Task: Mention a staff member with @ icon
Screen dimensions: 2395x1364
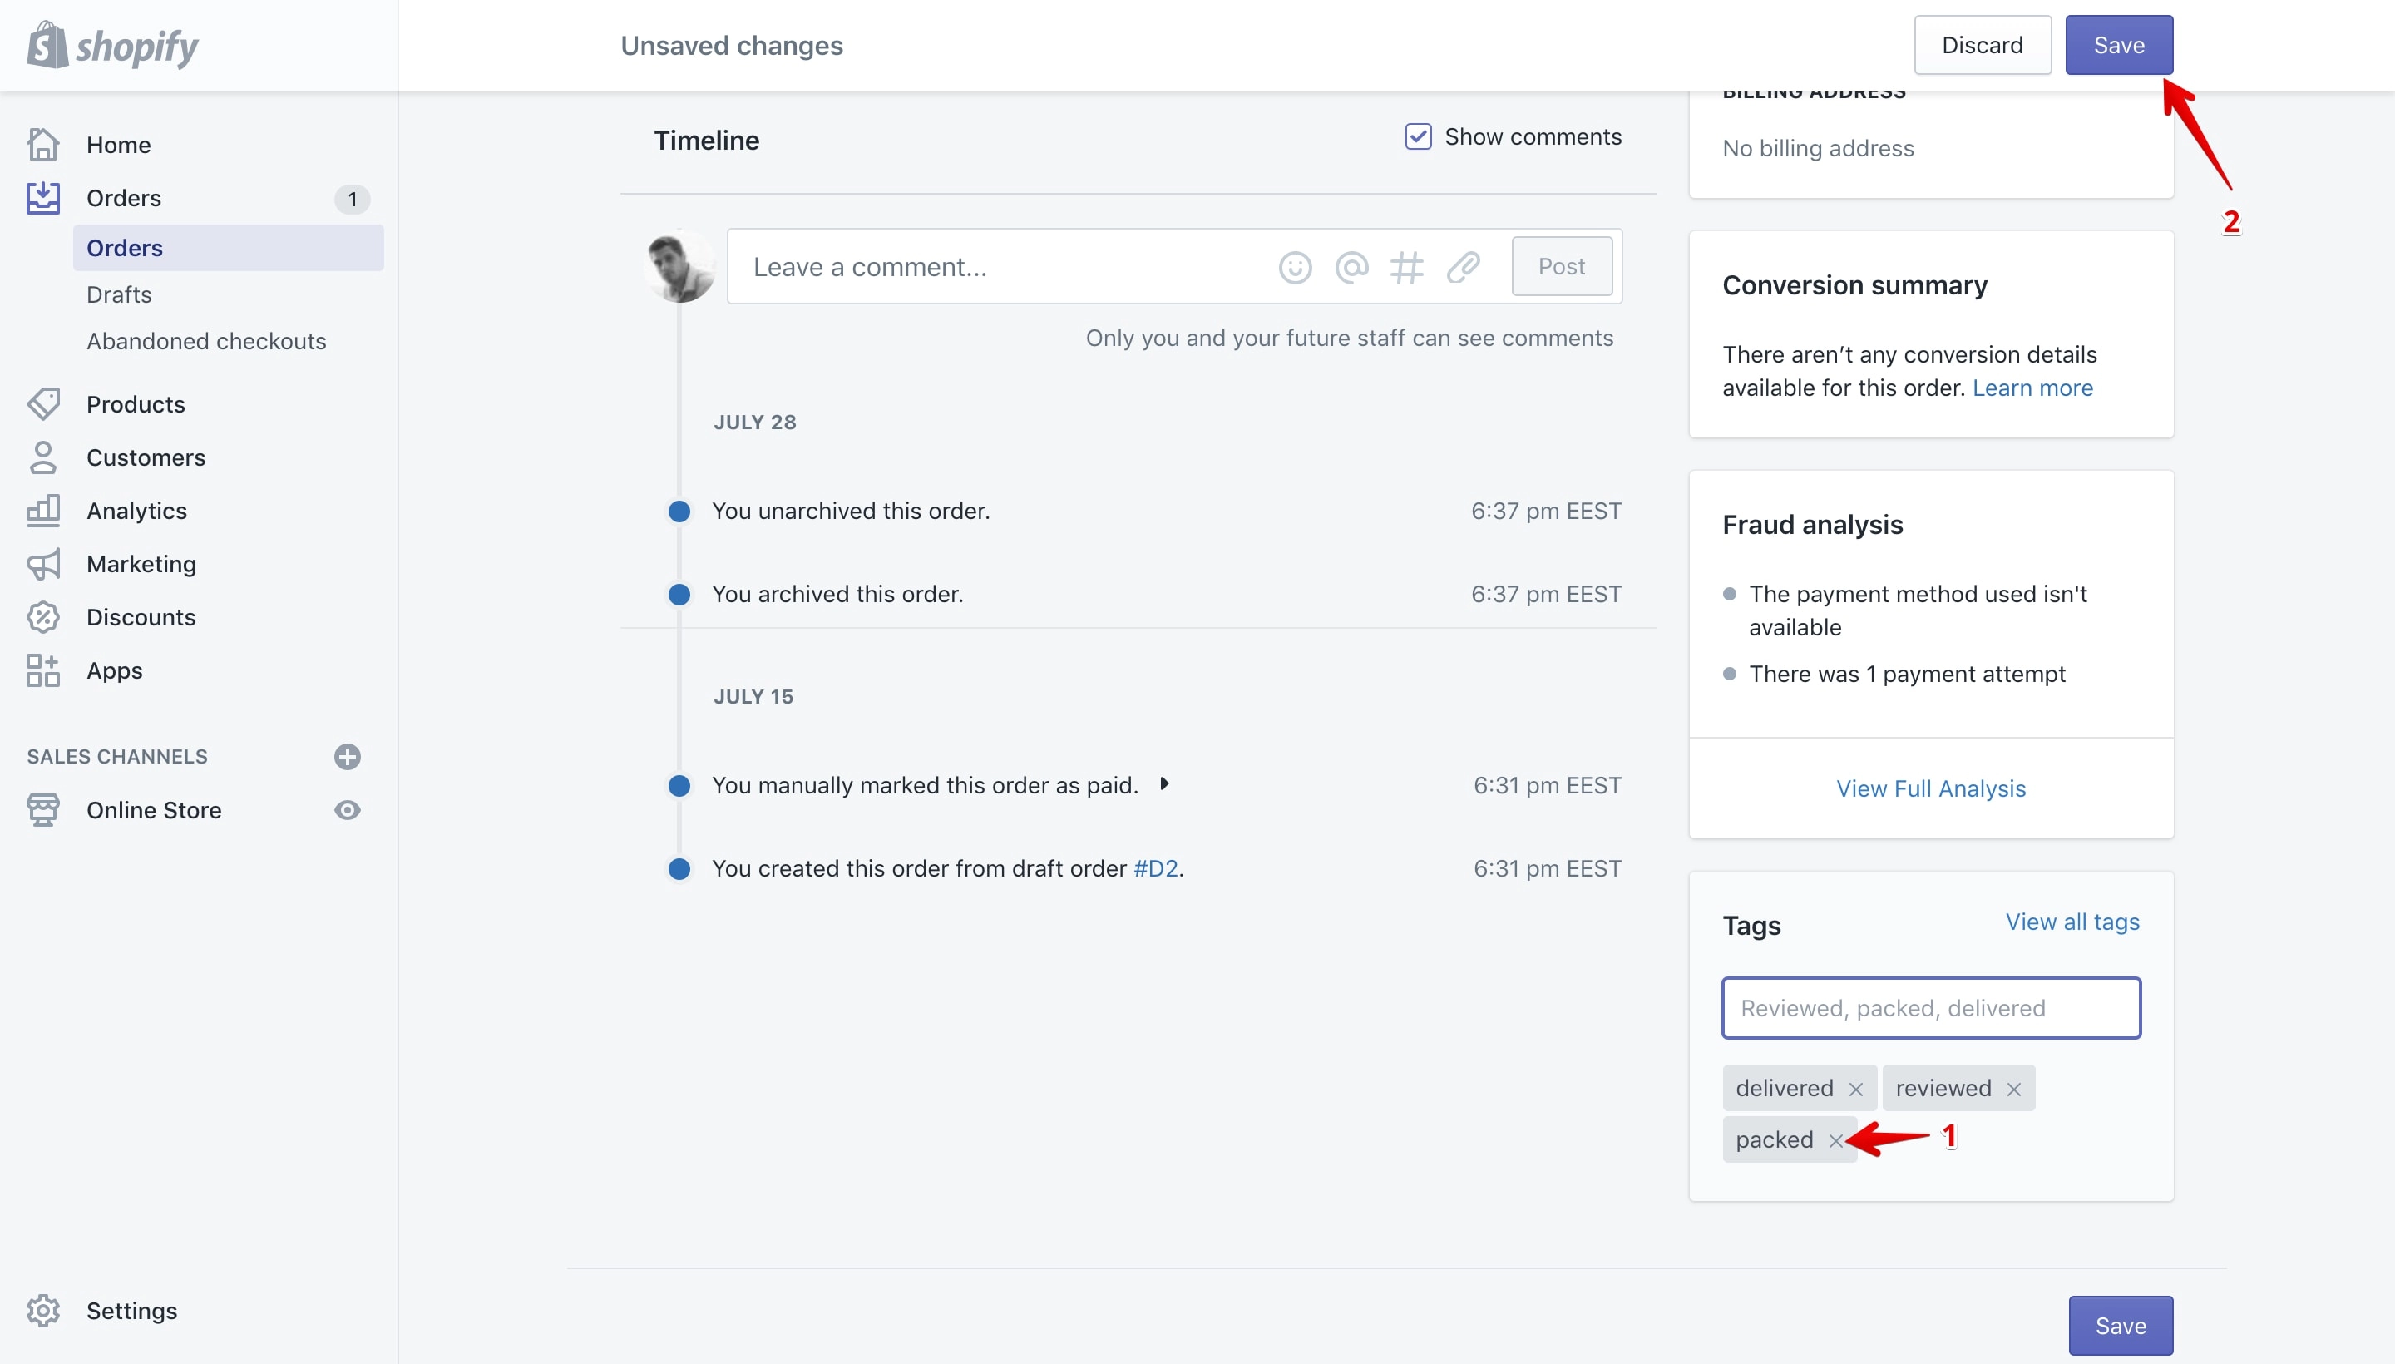Action: pos(1351,268)
